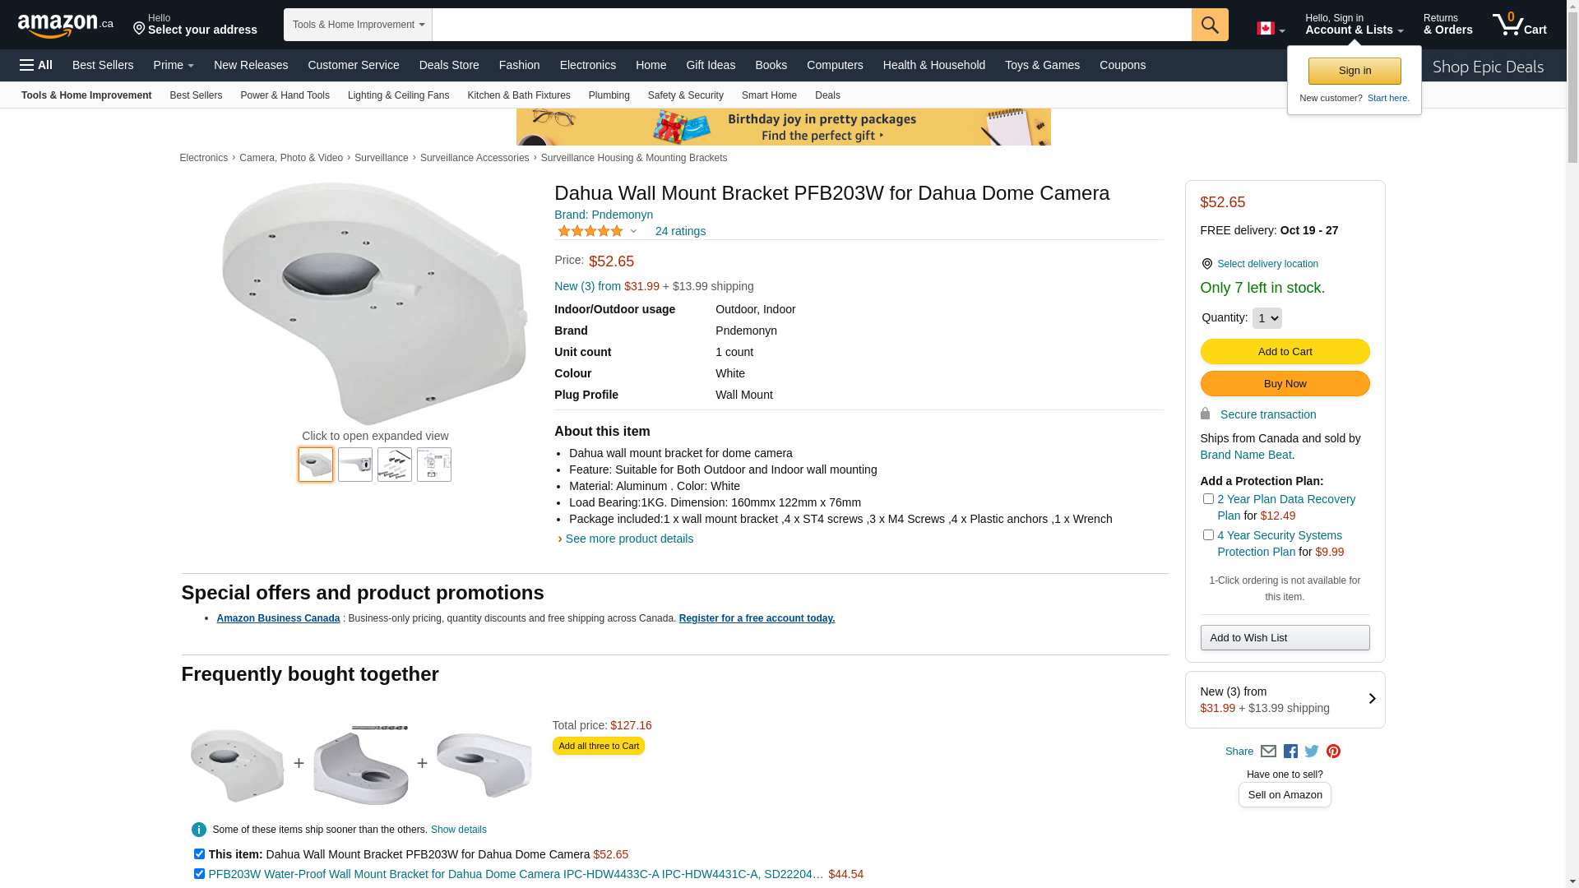Click the magnifying glass search button
1579x888 pixels.
[x=1210, y=25]
